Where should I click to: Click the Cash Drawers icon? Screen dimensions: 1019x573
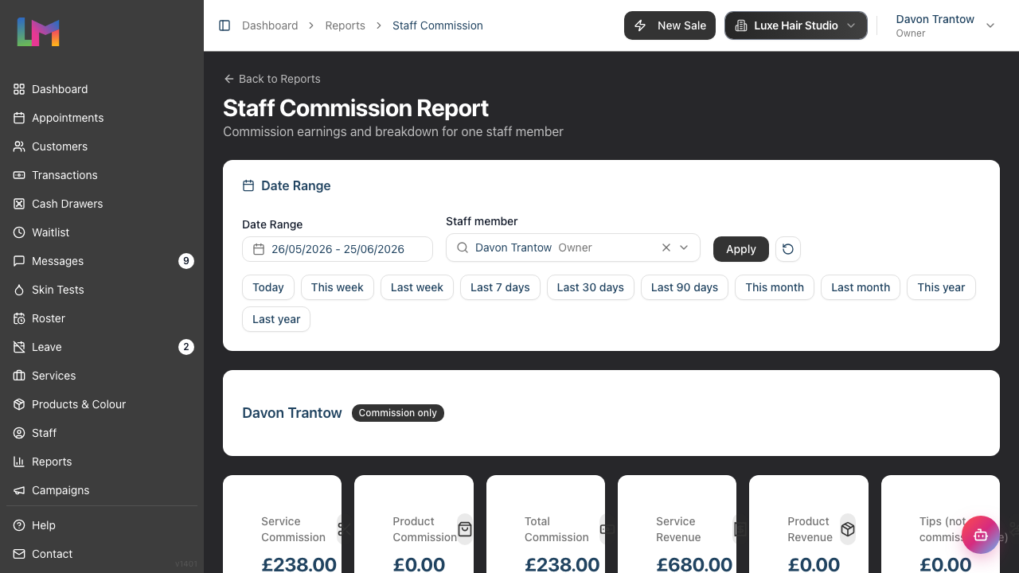[19, 204]
